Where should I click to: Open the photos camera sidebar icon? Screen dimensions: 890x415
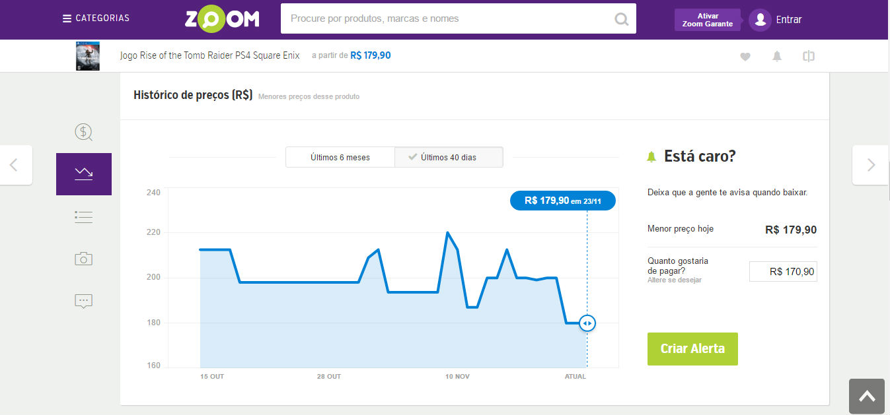pos(84,259)
